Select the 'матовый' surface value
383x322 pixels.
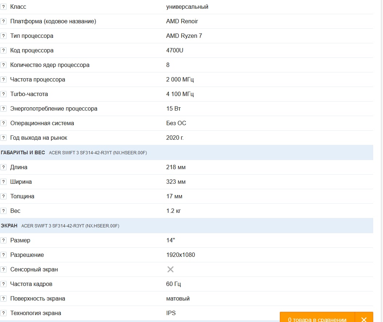click(178, 298)
